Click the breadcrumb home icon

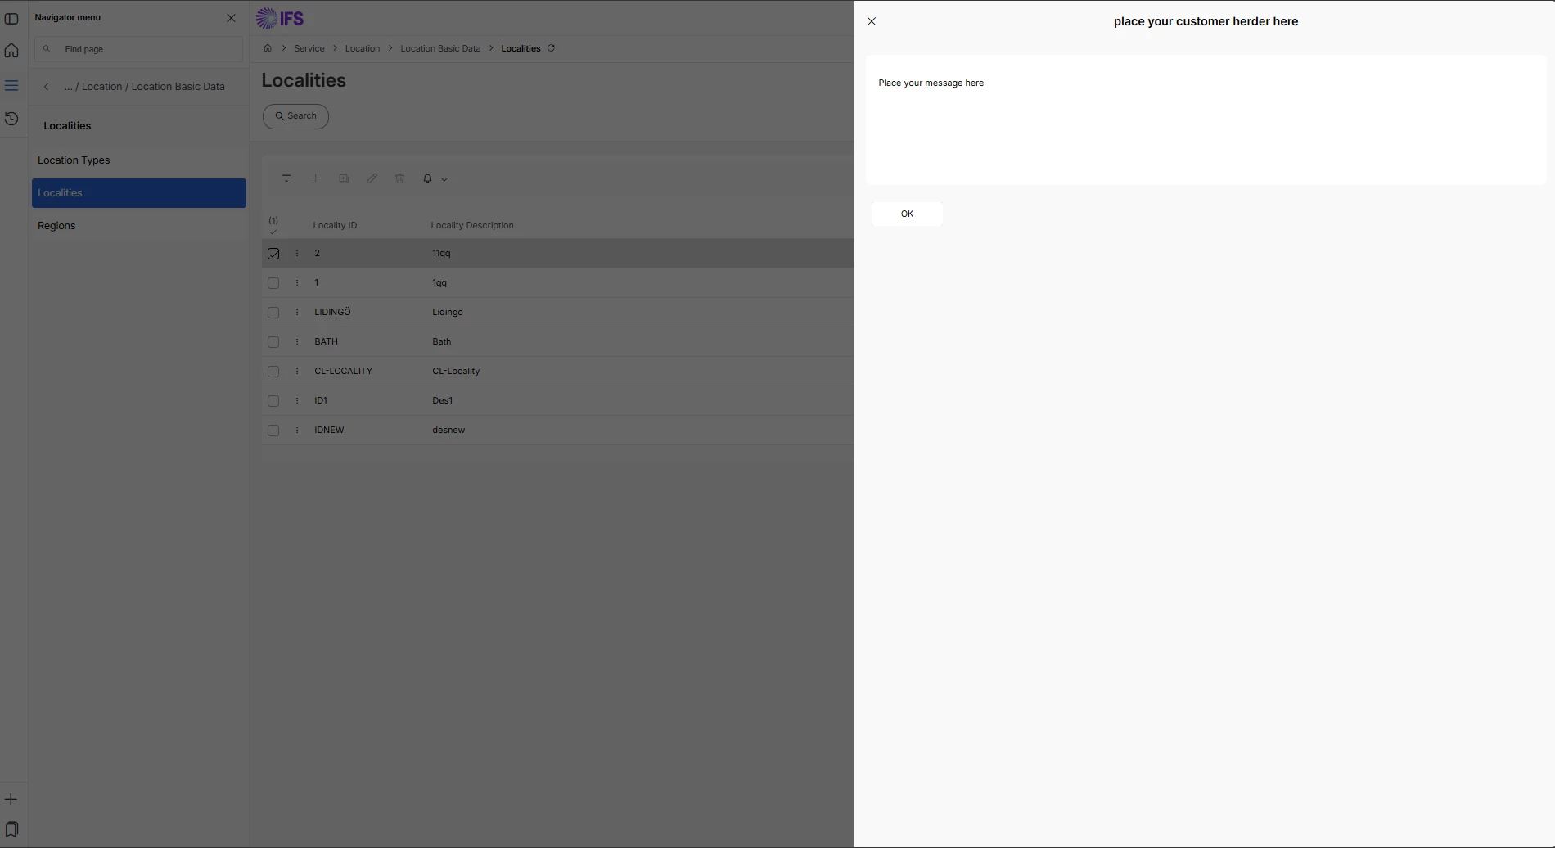click(x=268, y=48)
